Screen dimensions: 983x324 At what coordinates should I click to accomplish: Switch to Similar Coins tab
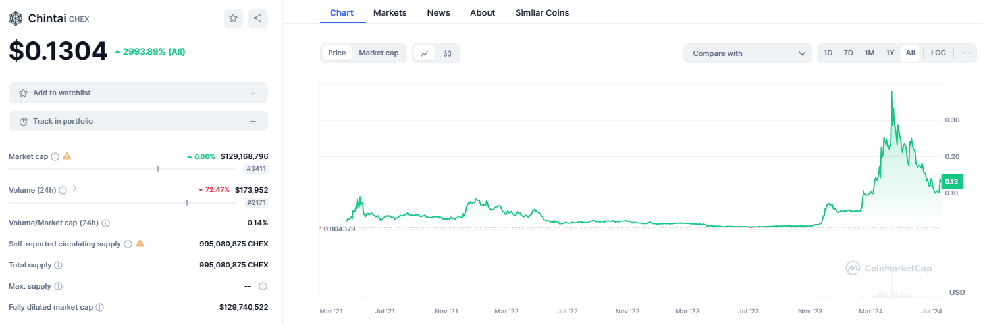(542, 12)
